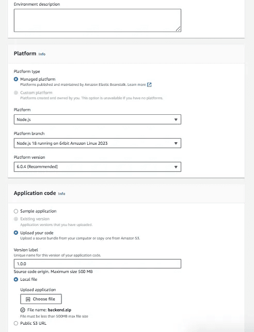Open the Platform version 6.0.4 dropdown
This screenshot has width=254, height=332.
pos(98,167)
